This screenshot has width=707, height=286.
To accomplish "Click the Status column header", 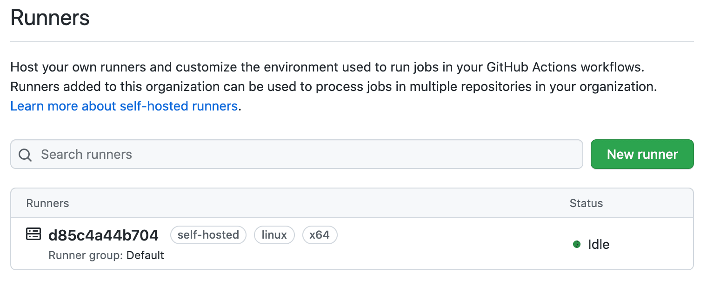I will pyautogui.click(x=586, y=203).
